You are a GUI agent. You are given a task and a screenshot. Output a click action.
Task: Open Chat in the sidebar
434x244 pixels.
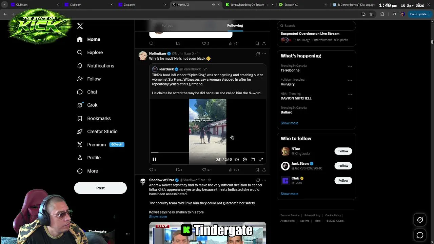pyautogui.click(x=87, y=92)
